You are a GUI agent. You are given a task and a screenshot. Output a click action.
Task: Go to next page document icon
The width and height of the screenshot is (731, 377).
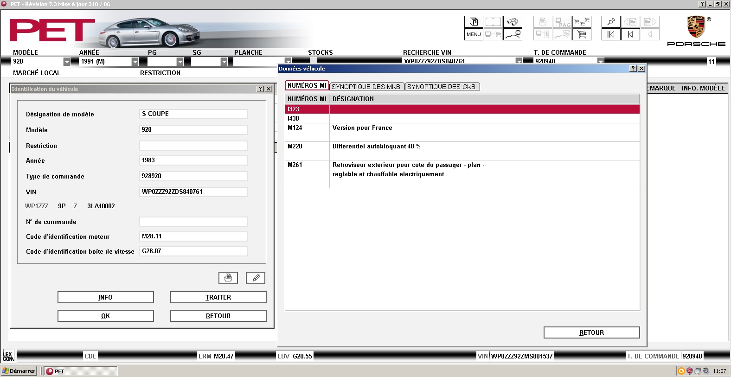click(650, 22)
